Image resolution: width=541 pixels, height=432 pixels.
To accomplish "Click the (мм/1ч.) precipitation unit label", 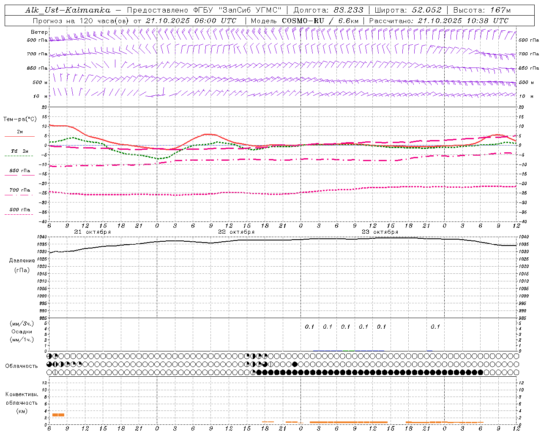I will [x=22, y=340].
